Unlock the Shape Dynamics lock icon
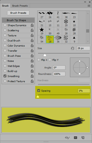This screenshot has width=92, height=143. coord(32,25)
